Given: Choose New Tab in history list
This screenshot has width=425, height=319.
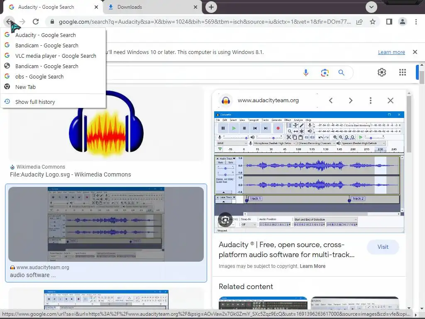Looking at the screenshot, I should point(53,87).
